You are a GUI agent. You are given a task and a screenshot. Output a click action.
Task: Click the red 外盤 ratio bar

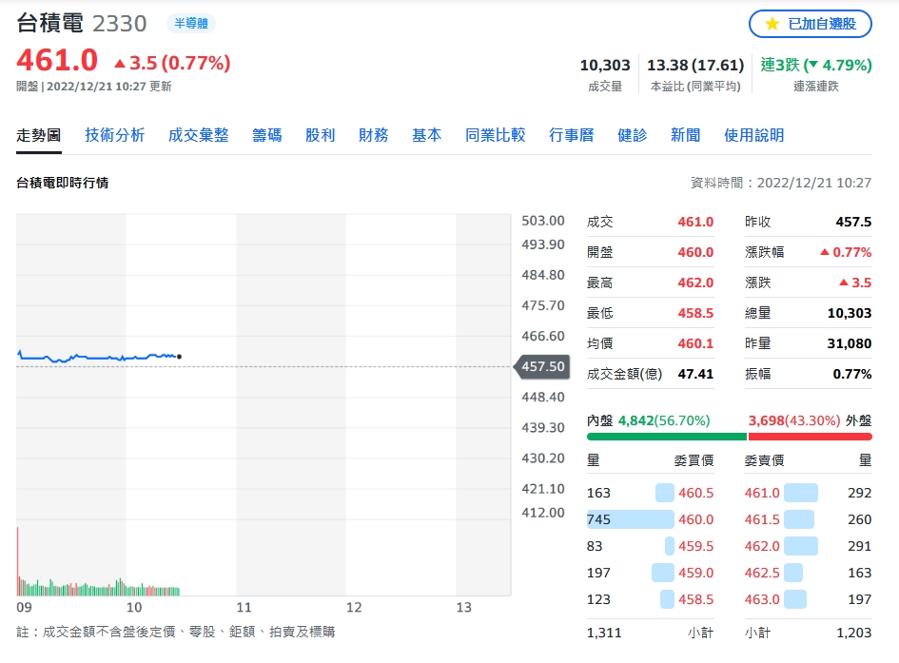coord(811,437)
